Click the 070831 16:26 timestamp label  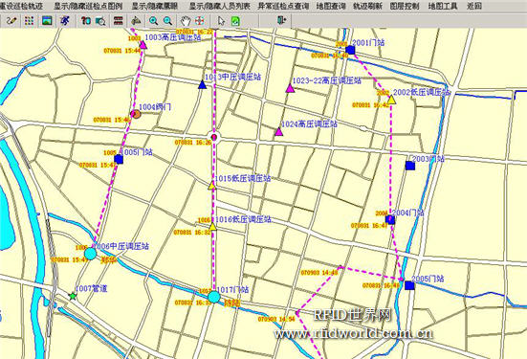193,143
